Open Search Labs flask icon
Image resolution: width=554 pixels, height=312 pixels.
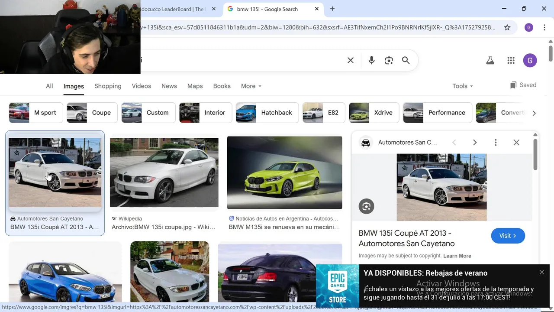490,61
